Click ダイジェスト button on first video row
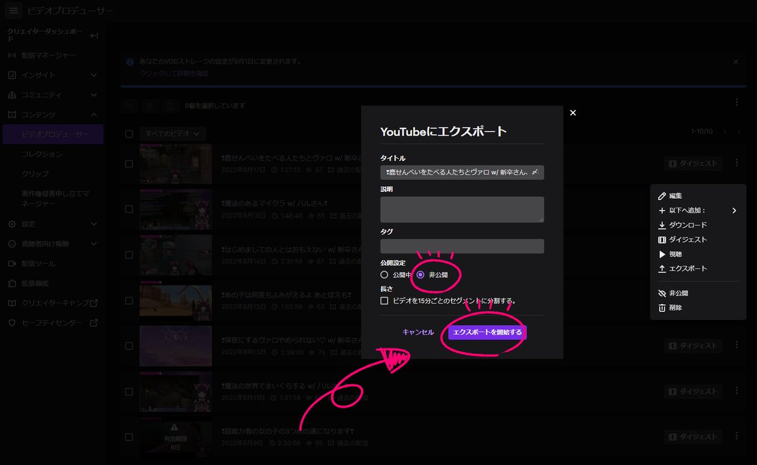This screenshot has height=465, width=757. tap(693, 163)
